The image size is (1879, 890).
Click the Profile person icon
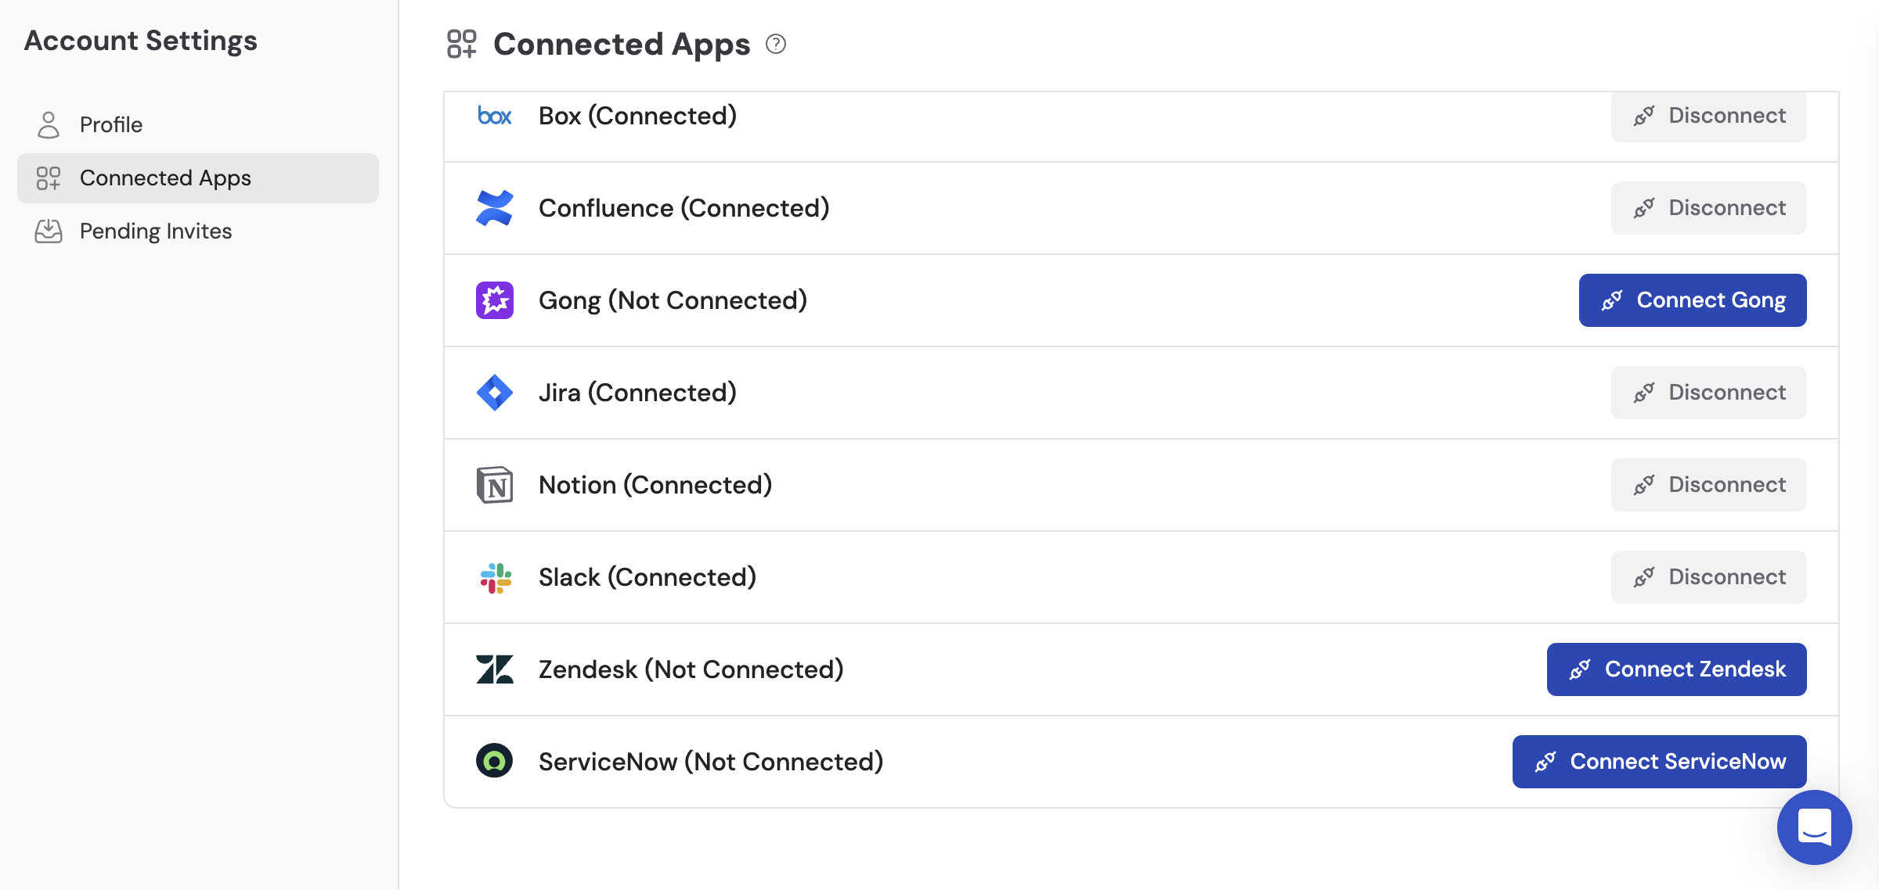(x=49, y=124)
